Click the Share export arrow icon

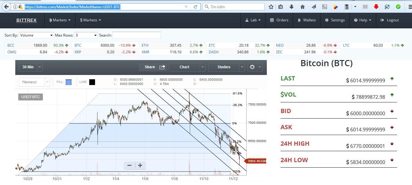pyautogui.click(x=162, y=67)
